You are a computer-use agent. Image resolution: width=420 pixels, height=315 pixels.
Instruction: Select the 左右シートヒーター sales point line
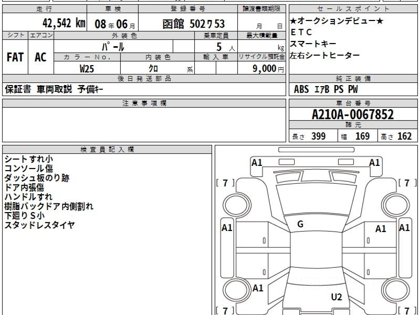tap(325, 55)
